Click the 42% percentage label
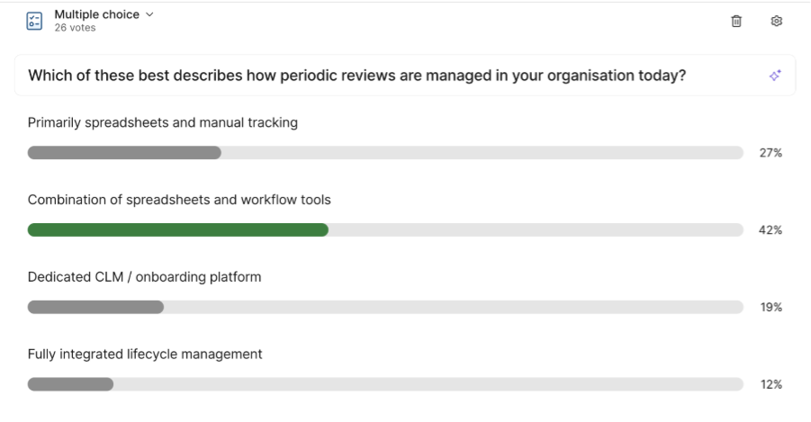Screen dimensions: 811x422 [x=770, y=230]
